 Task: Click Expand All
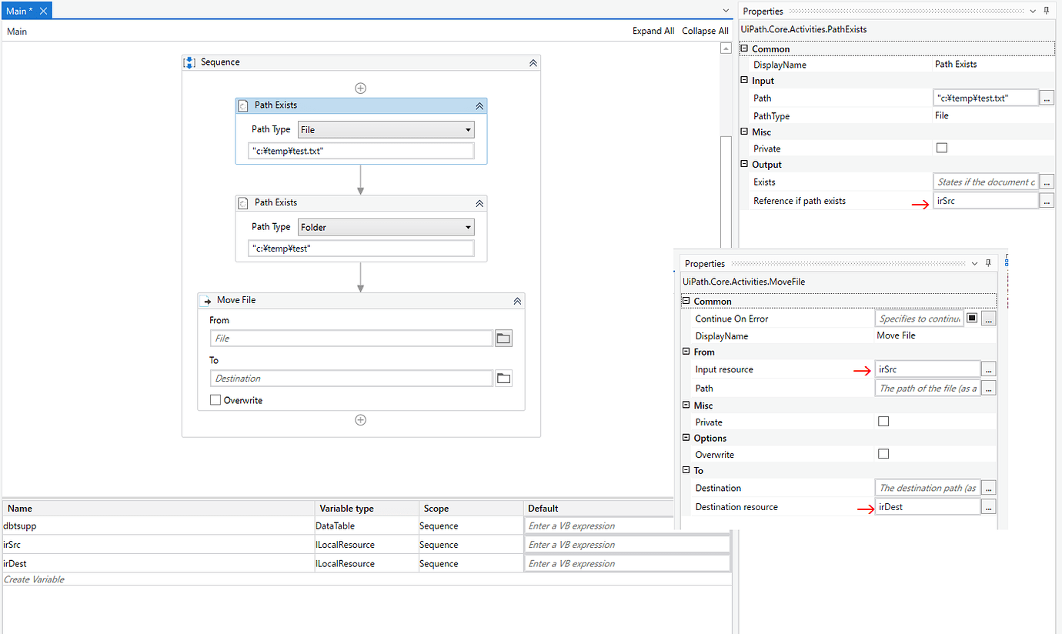click(x=653, y=31)
